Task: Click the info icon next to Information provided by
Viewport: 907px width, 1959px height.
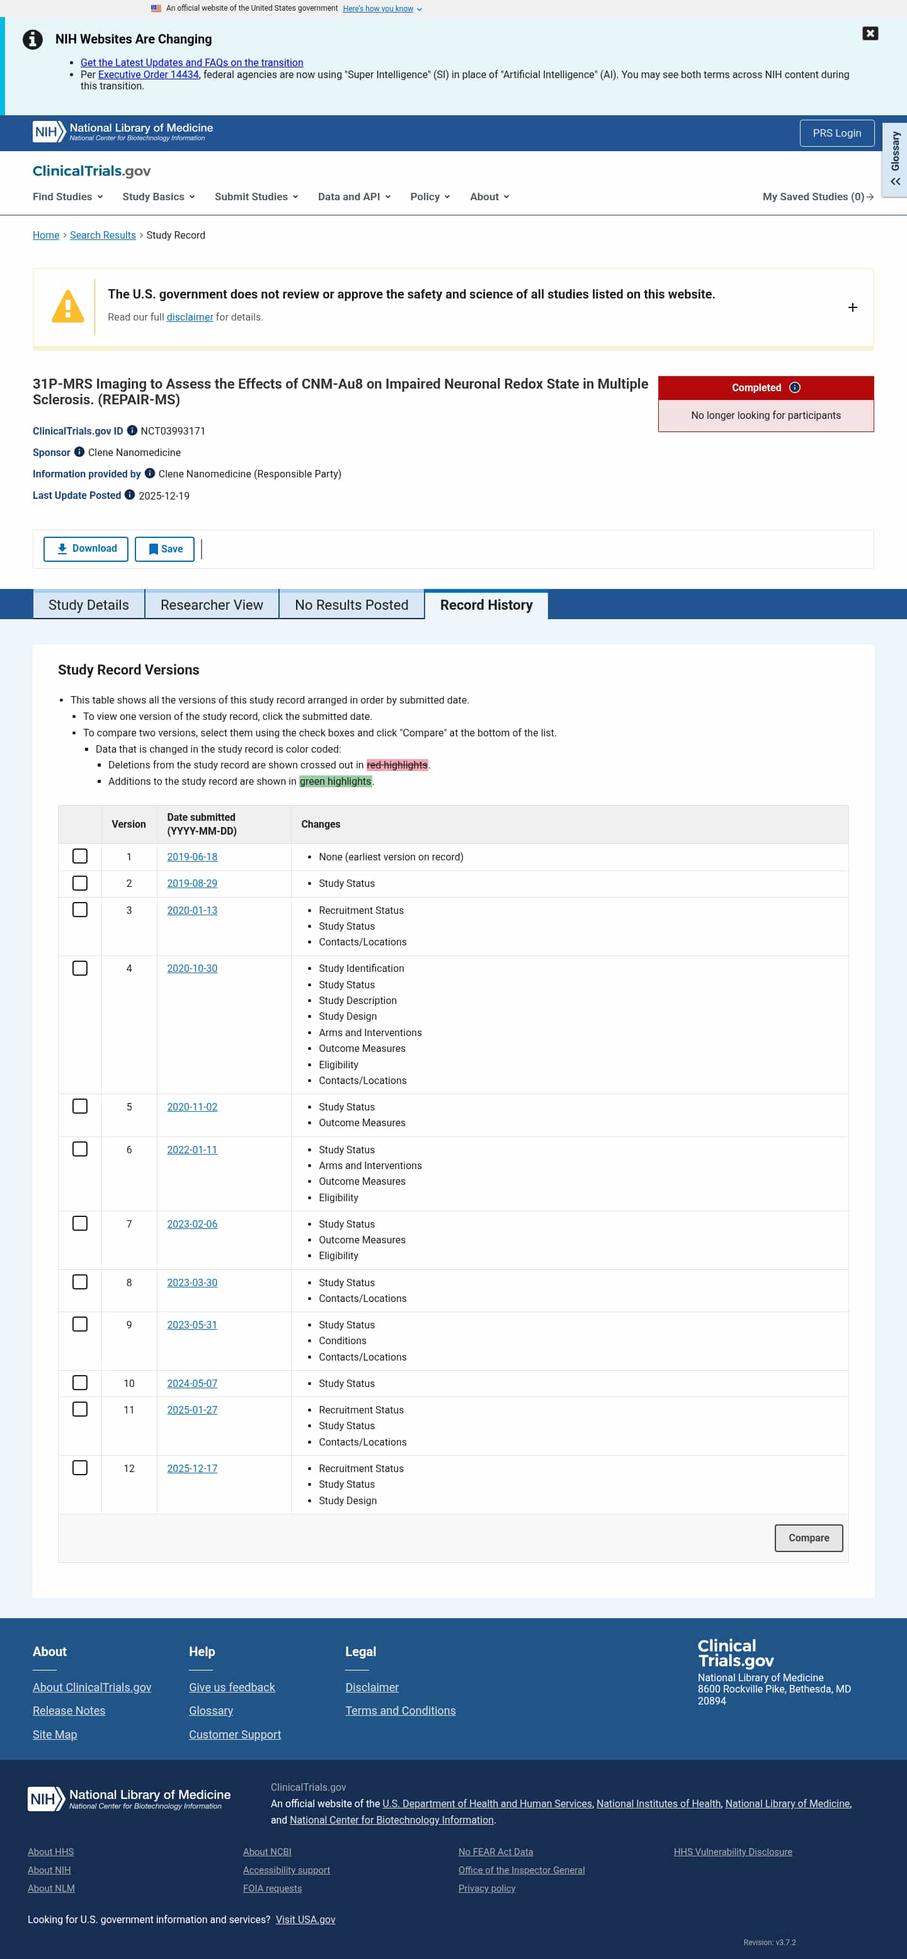Action: [x=150, y=473]
